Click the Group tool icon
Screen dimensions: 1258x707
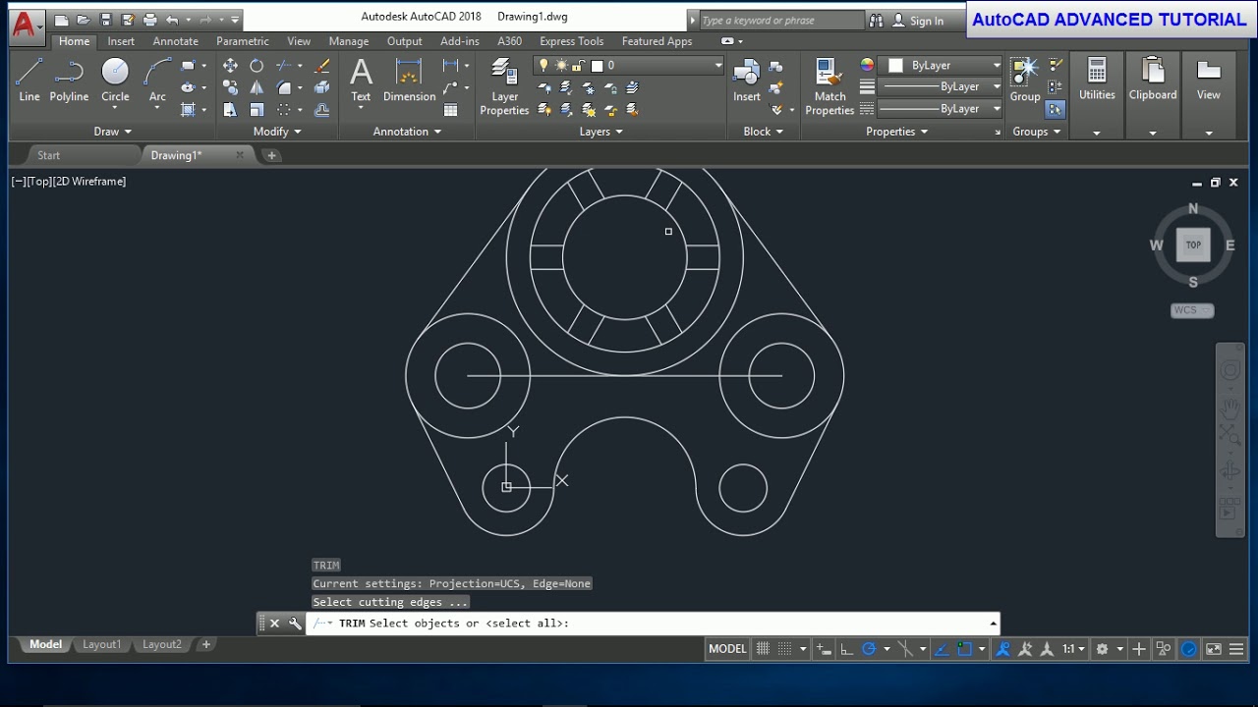pos(1025,80)
